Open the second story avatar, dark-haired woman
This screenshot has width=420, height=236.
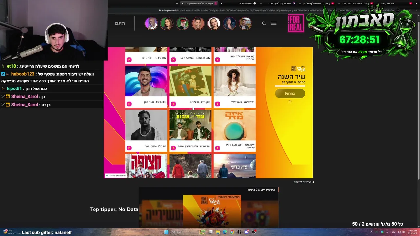[167, 23]
